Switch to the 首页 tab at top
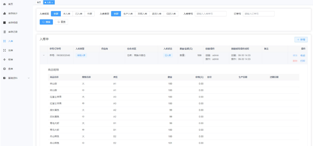 click(39, 2)
